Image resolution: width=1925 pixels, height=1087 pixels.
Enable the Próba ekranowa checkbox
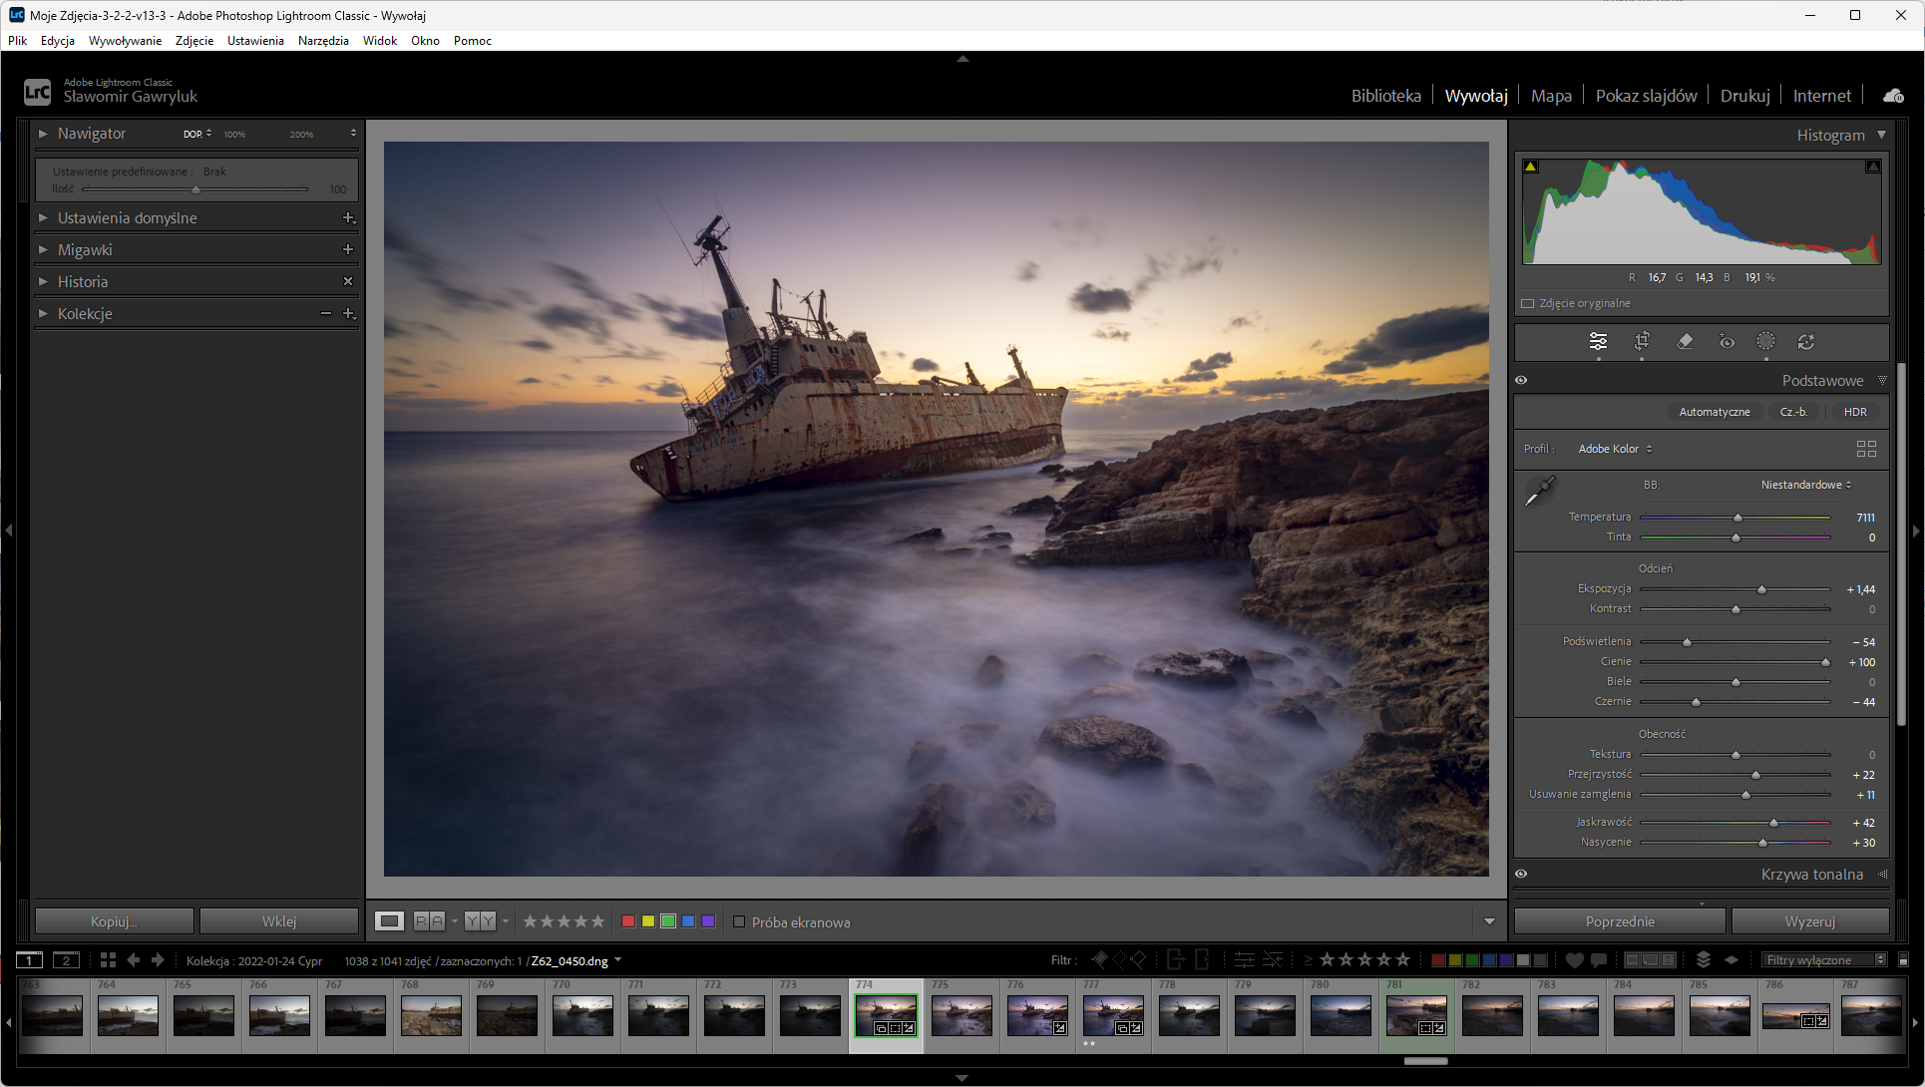[739, 922]
